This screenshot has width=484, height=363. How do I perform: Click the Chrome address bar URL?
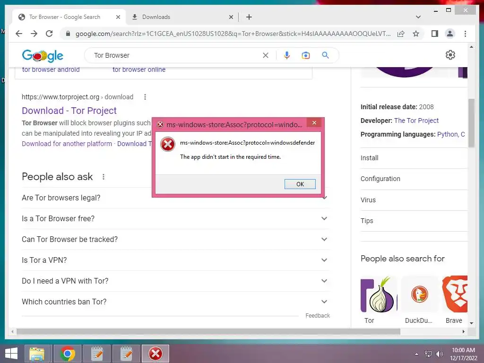(x=233, y=34)
